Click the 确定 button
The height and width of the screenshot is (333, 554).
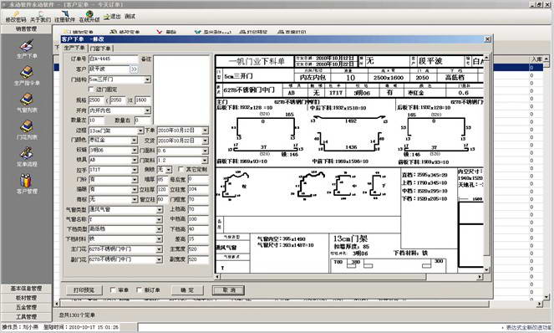(x=187, y=290)
